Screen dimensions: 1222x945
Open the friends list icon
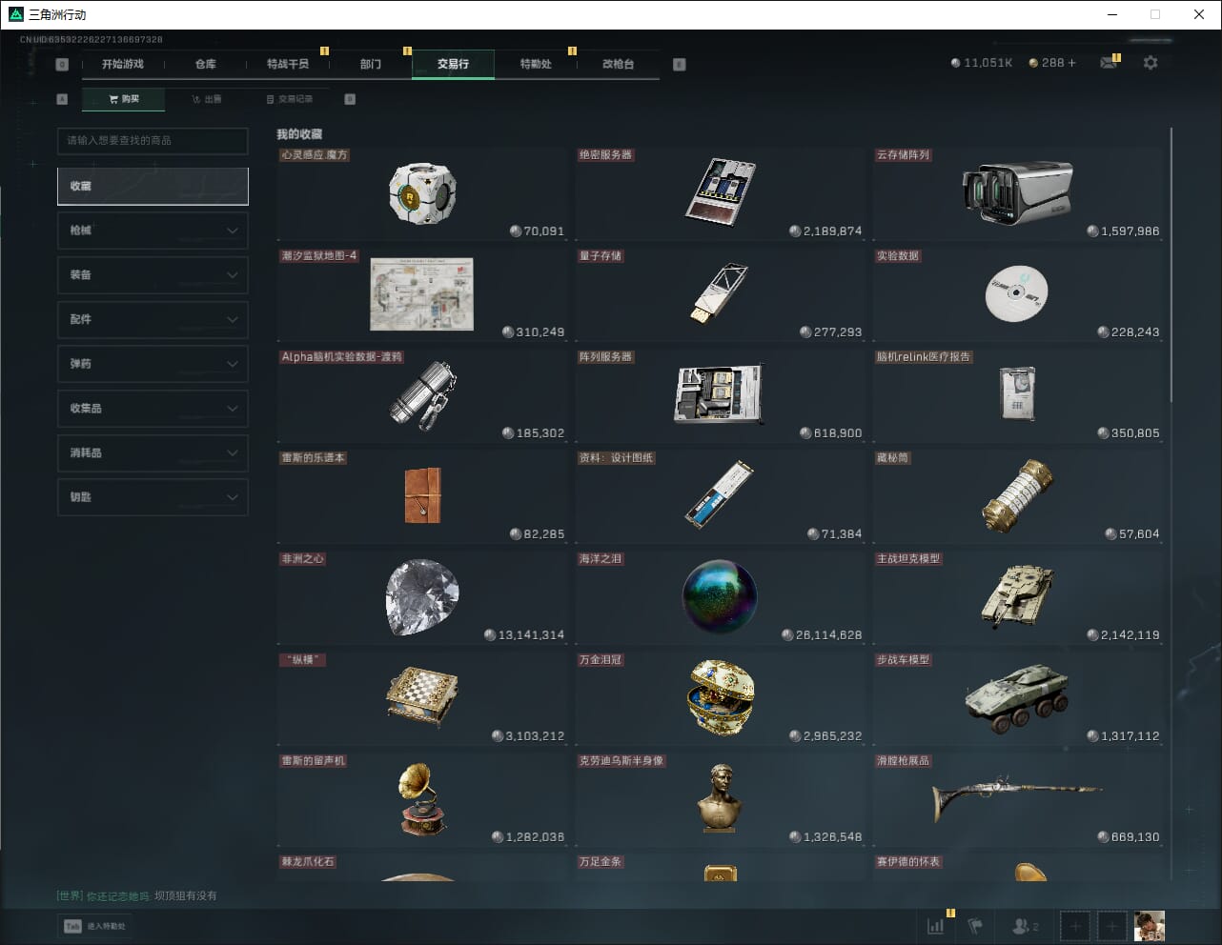[x=1025, y=926]
